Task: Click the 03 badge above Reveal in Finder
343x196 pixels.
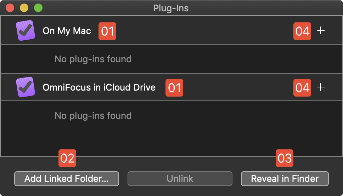Action: [285, 158]
